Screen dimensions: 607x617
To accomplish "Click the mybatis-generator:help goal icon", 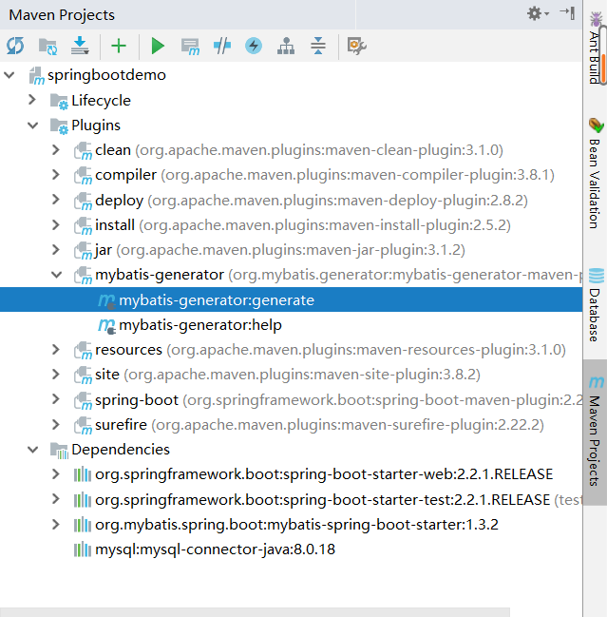I will pyautogui.click(x=106, y=326).
